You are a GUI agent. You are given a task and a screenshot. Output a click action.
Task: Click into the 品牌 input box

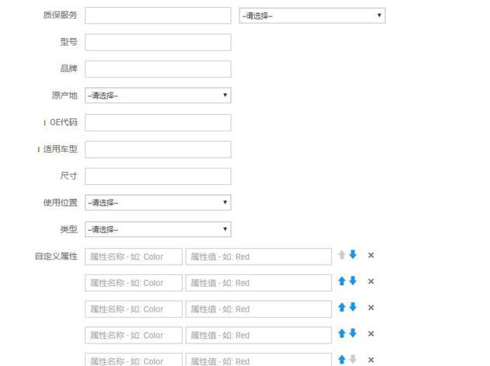[x=158, y=69]
